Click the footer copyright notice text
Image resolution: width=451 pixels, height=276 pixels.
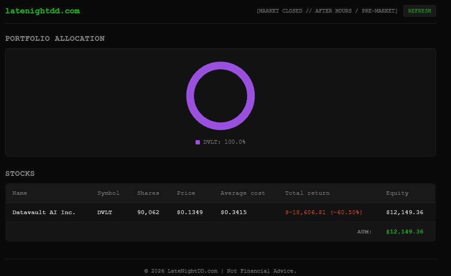[220, 271]
